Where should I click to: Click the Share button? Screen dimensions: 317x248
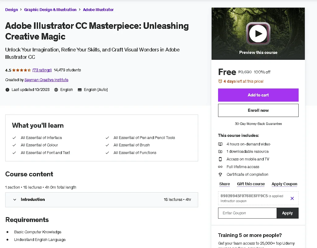point(225,184)
